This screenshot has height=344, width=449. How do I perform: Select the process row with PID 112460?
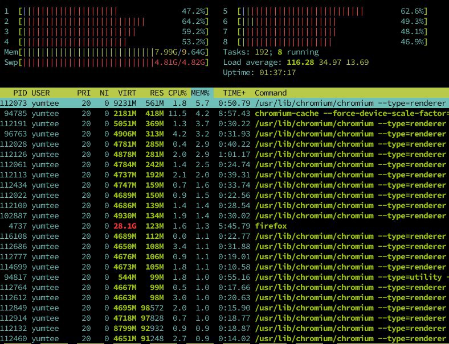tap(224, 338)
